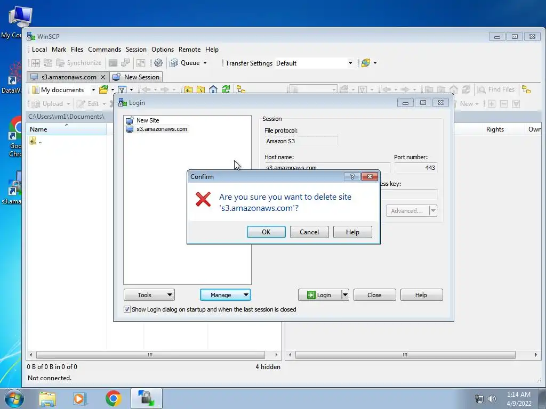The width and height of the screenshot is (546, 409).
Task: Open Google Chrome from the taskbar
Action: [x=113, y=398]
